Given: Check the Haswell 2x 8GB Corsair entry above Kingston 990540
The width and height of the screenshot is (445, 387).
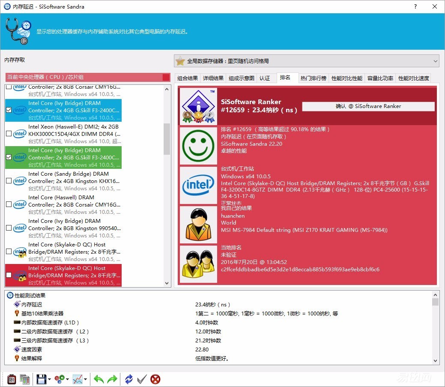Looking at the screenshot, I should point(9,204).
